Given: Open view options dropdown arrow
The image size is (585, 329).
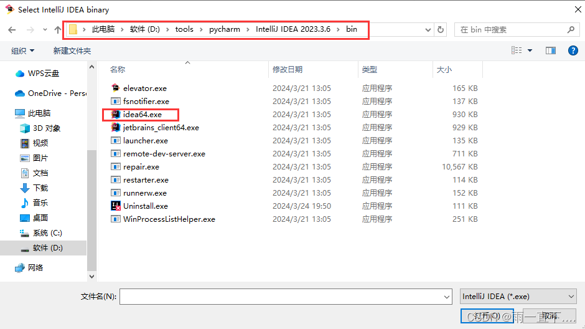Looking at the screenshot, I should pyautogui.click(x=530, y=50).
